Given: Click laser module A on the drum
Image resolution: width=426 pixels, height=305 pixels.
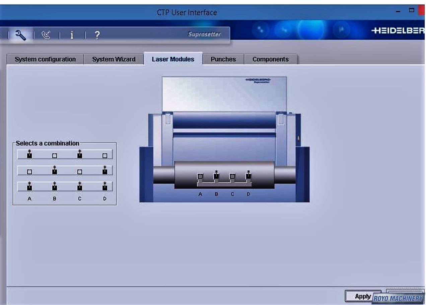Looking at the screenshot, I should point(200,176).
